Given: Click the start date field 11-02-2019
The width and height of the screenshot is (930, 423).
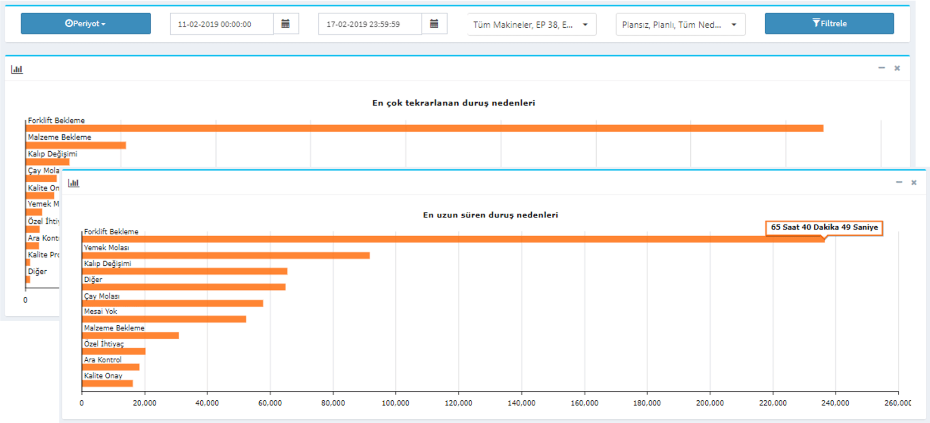Looking at the screenshot, I should (222, 24).
